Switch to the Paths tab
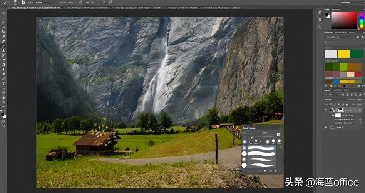This screenshot has width=365, height=193. (x=347, y=90)
